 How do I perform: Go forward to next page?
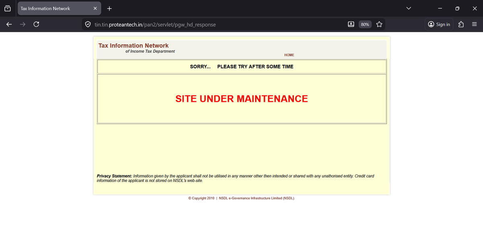point(23,25)
